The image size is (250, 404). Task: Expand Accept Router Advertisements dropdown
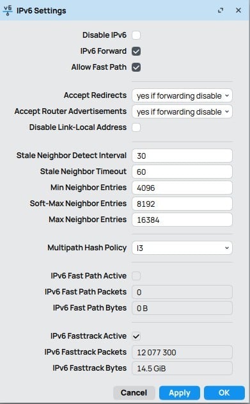pyautogui.click(x=182, y=111)
